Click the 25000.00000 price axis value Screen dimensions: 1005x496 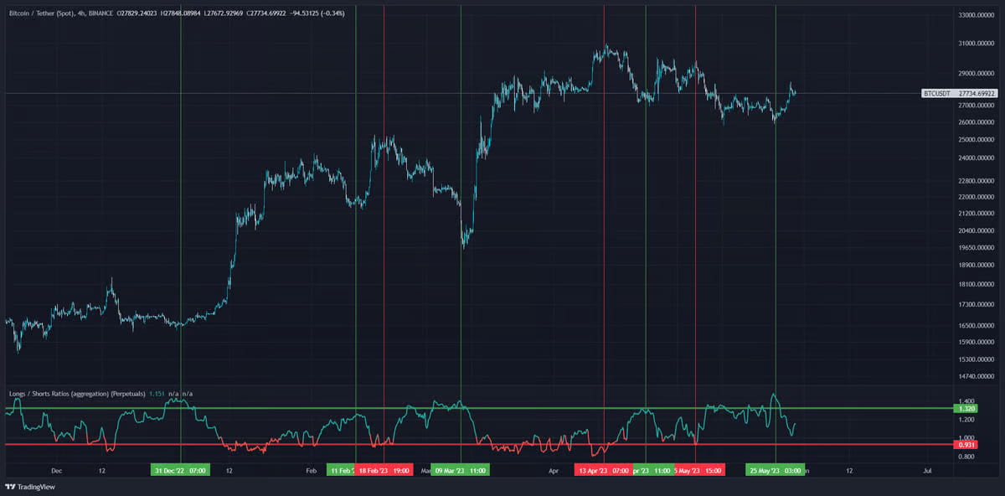click(978, 139)
